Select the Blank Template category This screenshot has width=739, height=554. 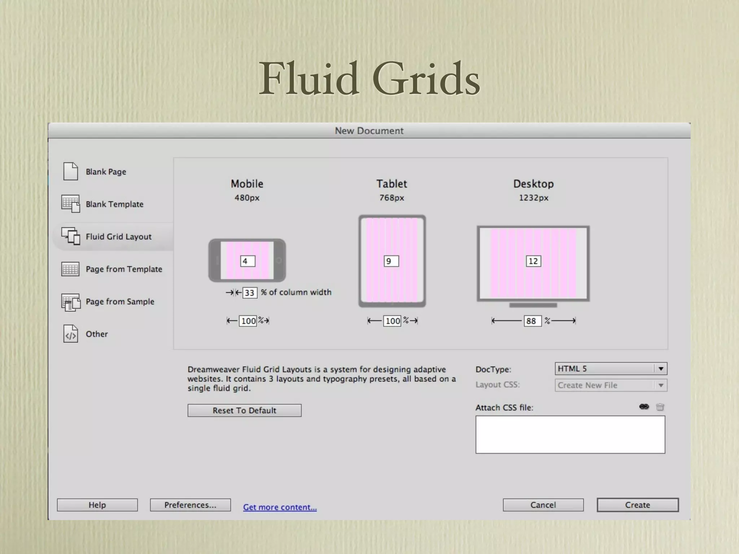pos(114,204)
